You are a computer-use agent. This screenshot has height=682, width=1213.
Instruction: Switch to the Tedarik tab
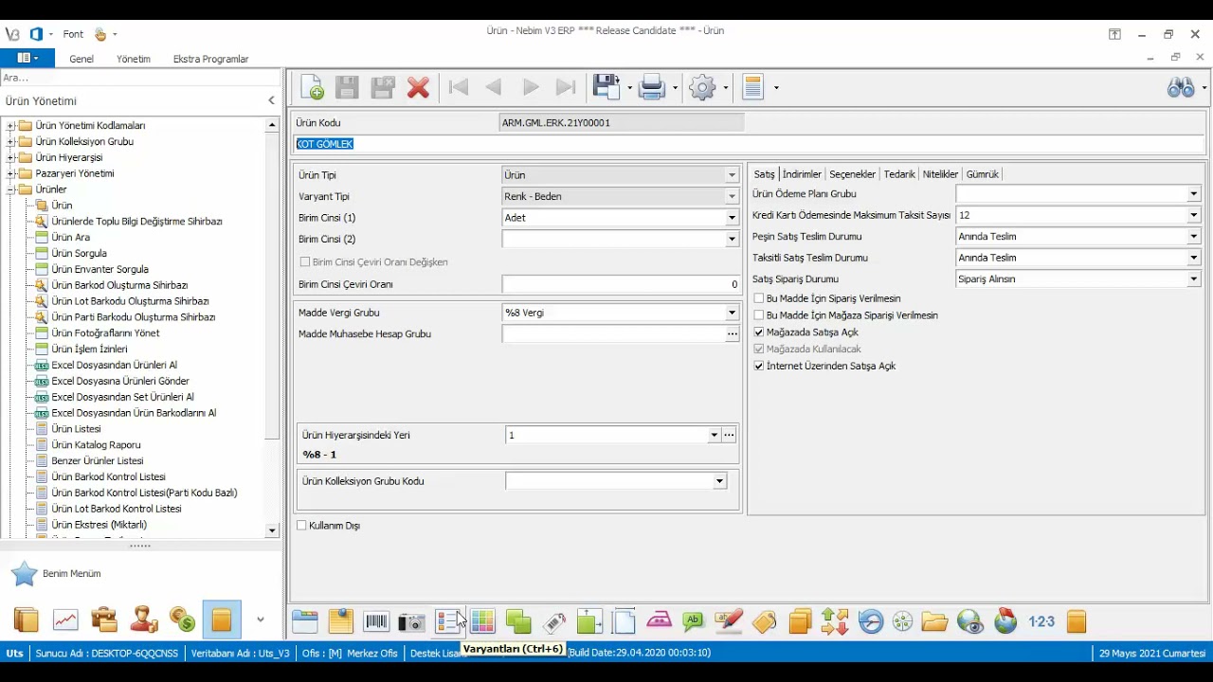coord(899,174)
